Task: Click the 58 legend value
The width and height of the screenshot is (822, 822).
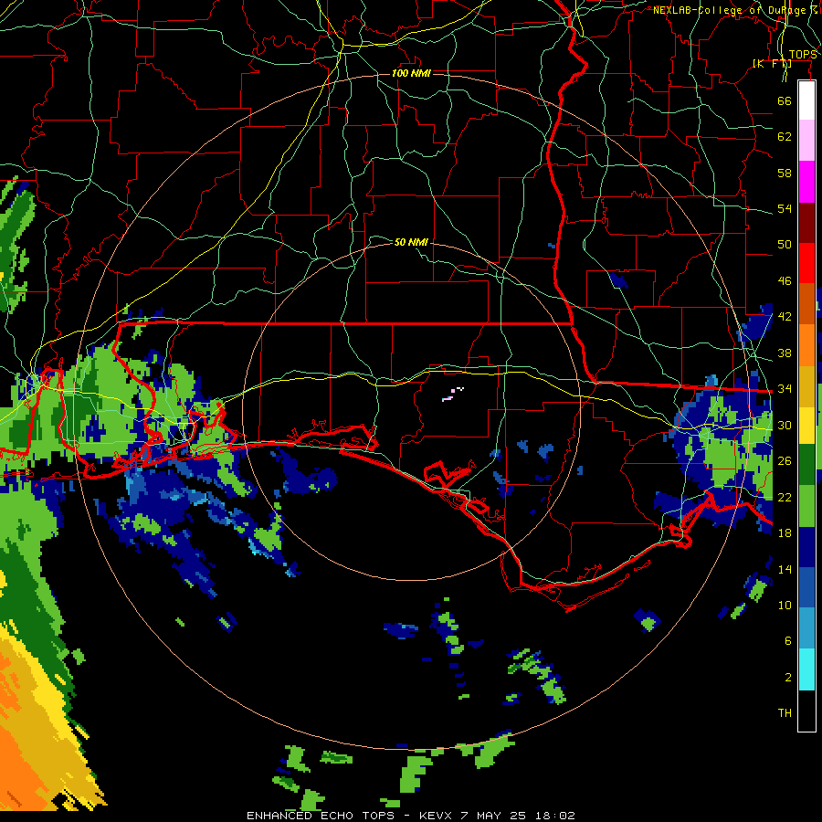Action: click(785, 173)
